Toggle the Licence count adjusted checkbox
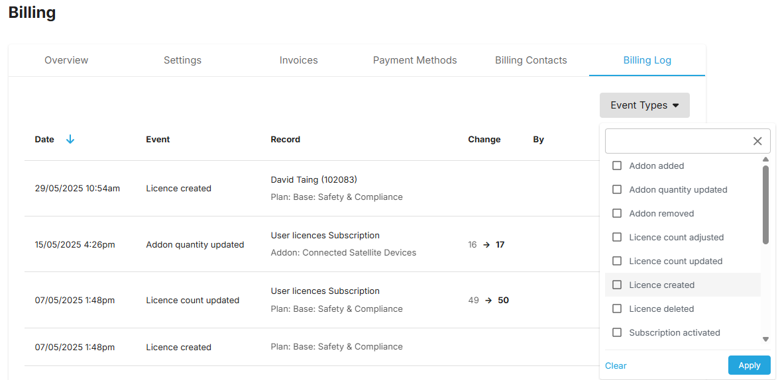 click(617, 237)
